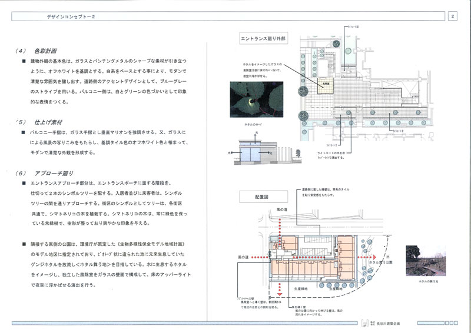Viewport: 471px width, 333px height.
Task: Click the page title "デザインコンセプト－２"
Action: (71, 17)
